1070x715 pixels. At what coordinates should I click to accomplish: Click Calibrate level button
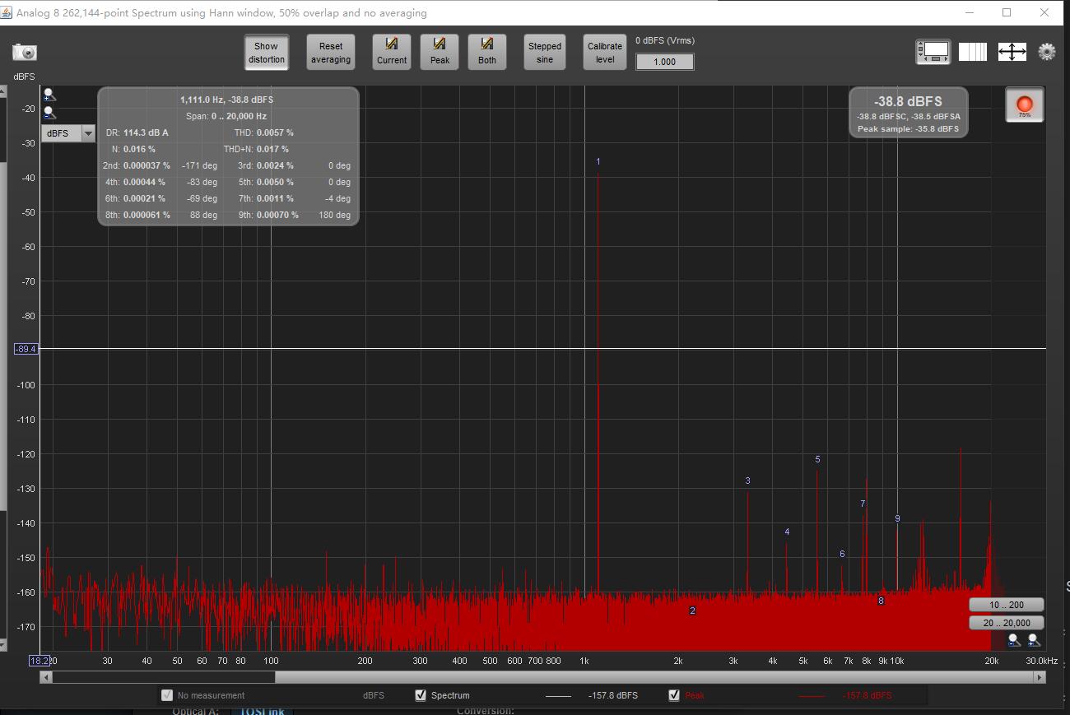point(605,52)
